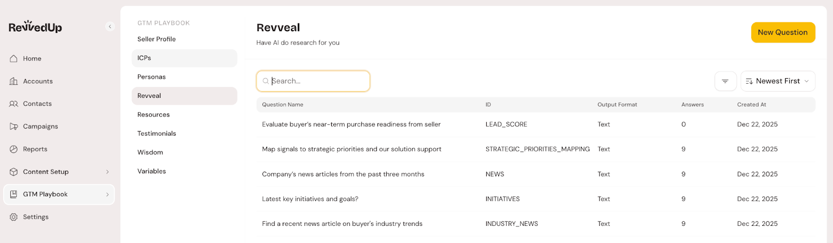Click the Contacts people icon
The image size is (833, 243).
click(14, 104)
